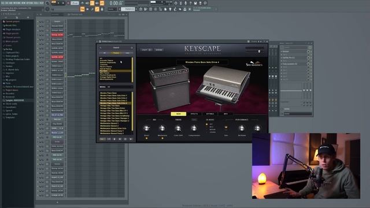
Task: Load the Vintage Vibe Tine Bass Drive preset
Action: point(113,108)
